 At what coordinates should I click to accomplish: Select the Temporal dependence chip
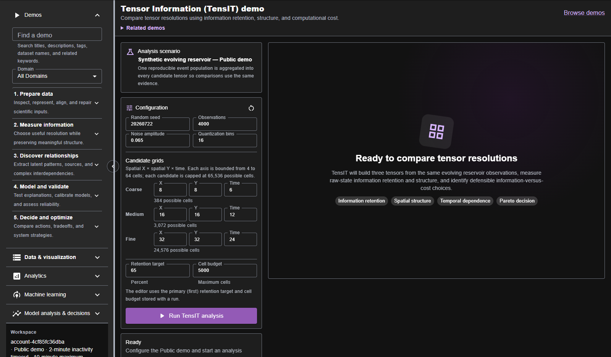point(465,201)
